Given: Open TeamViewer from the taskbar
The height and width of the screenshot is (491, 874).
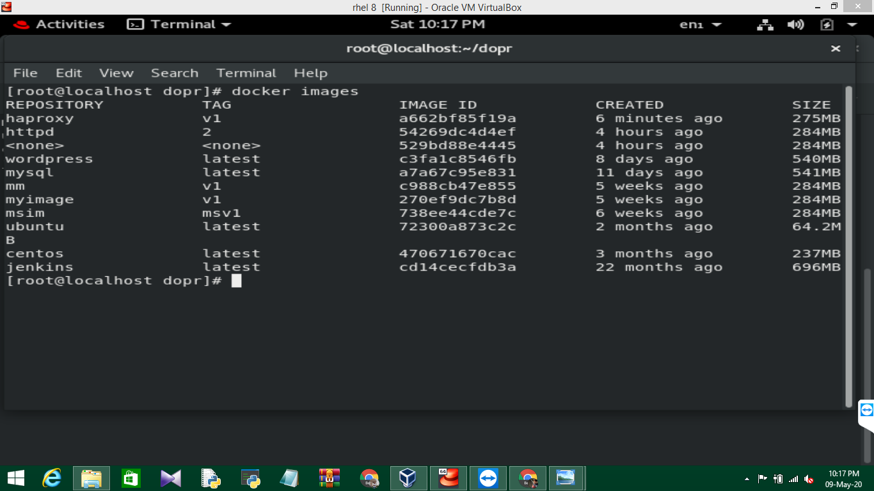Looking at the screenshot, I should coord(488,478).
